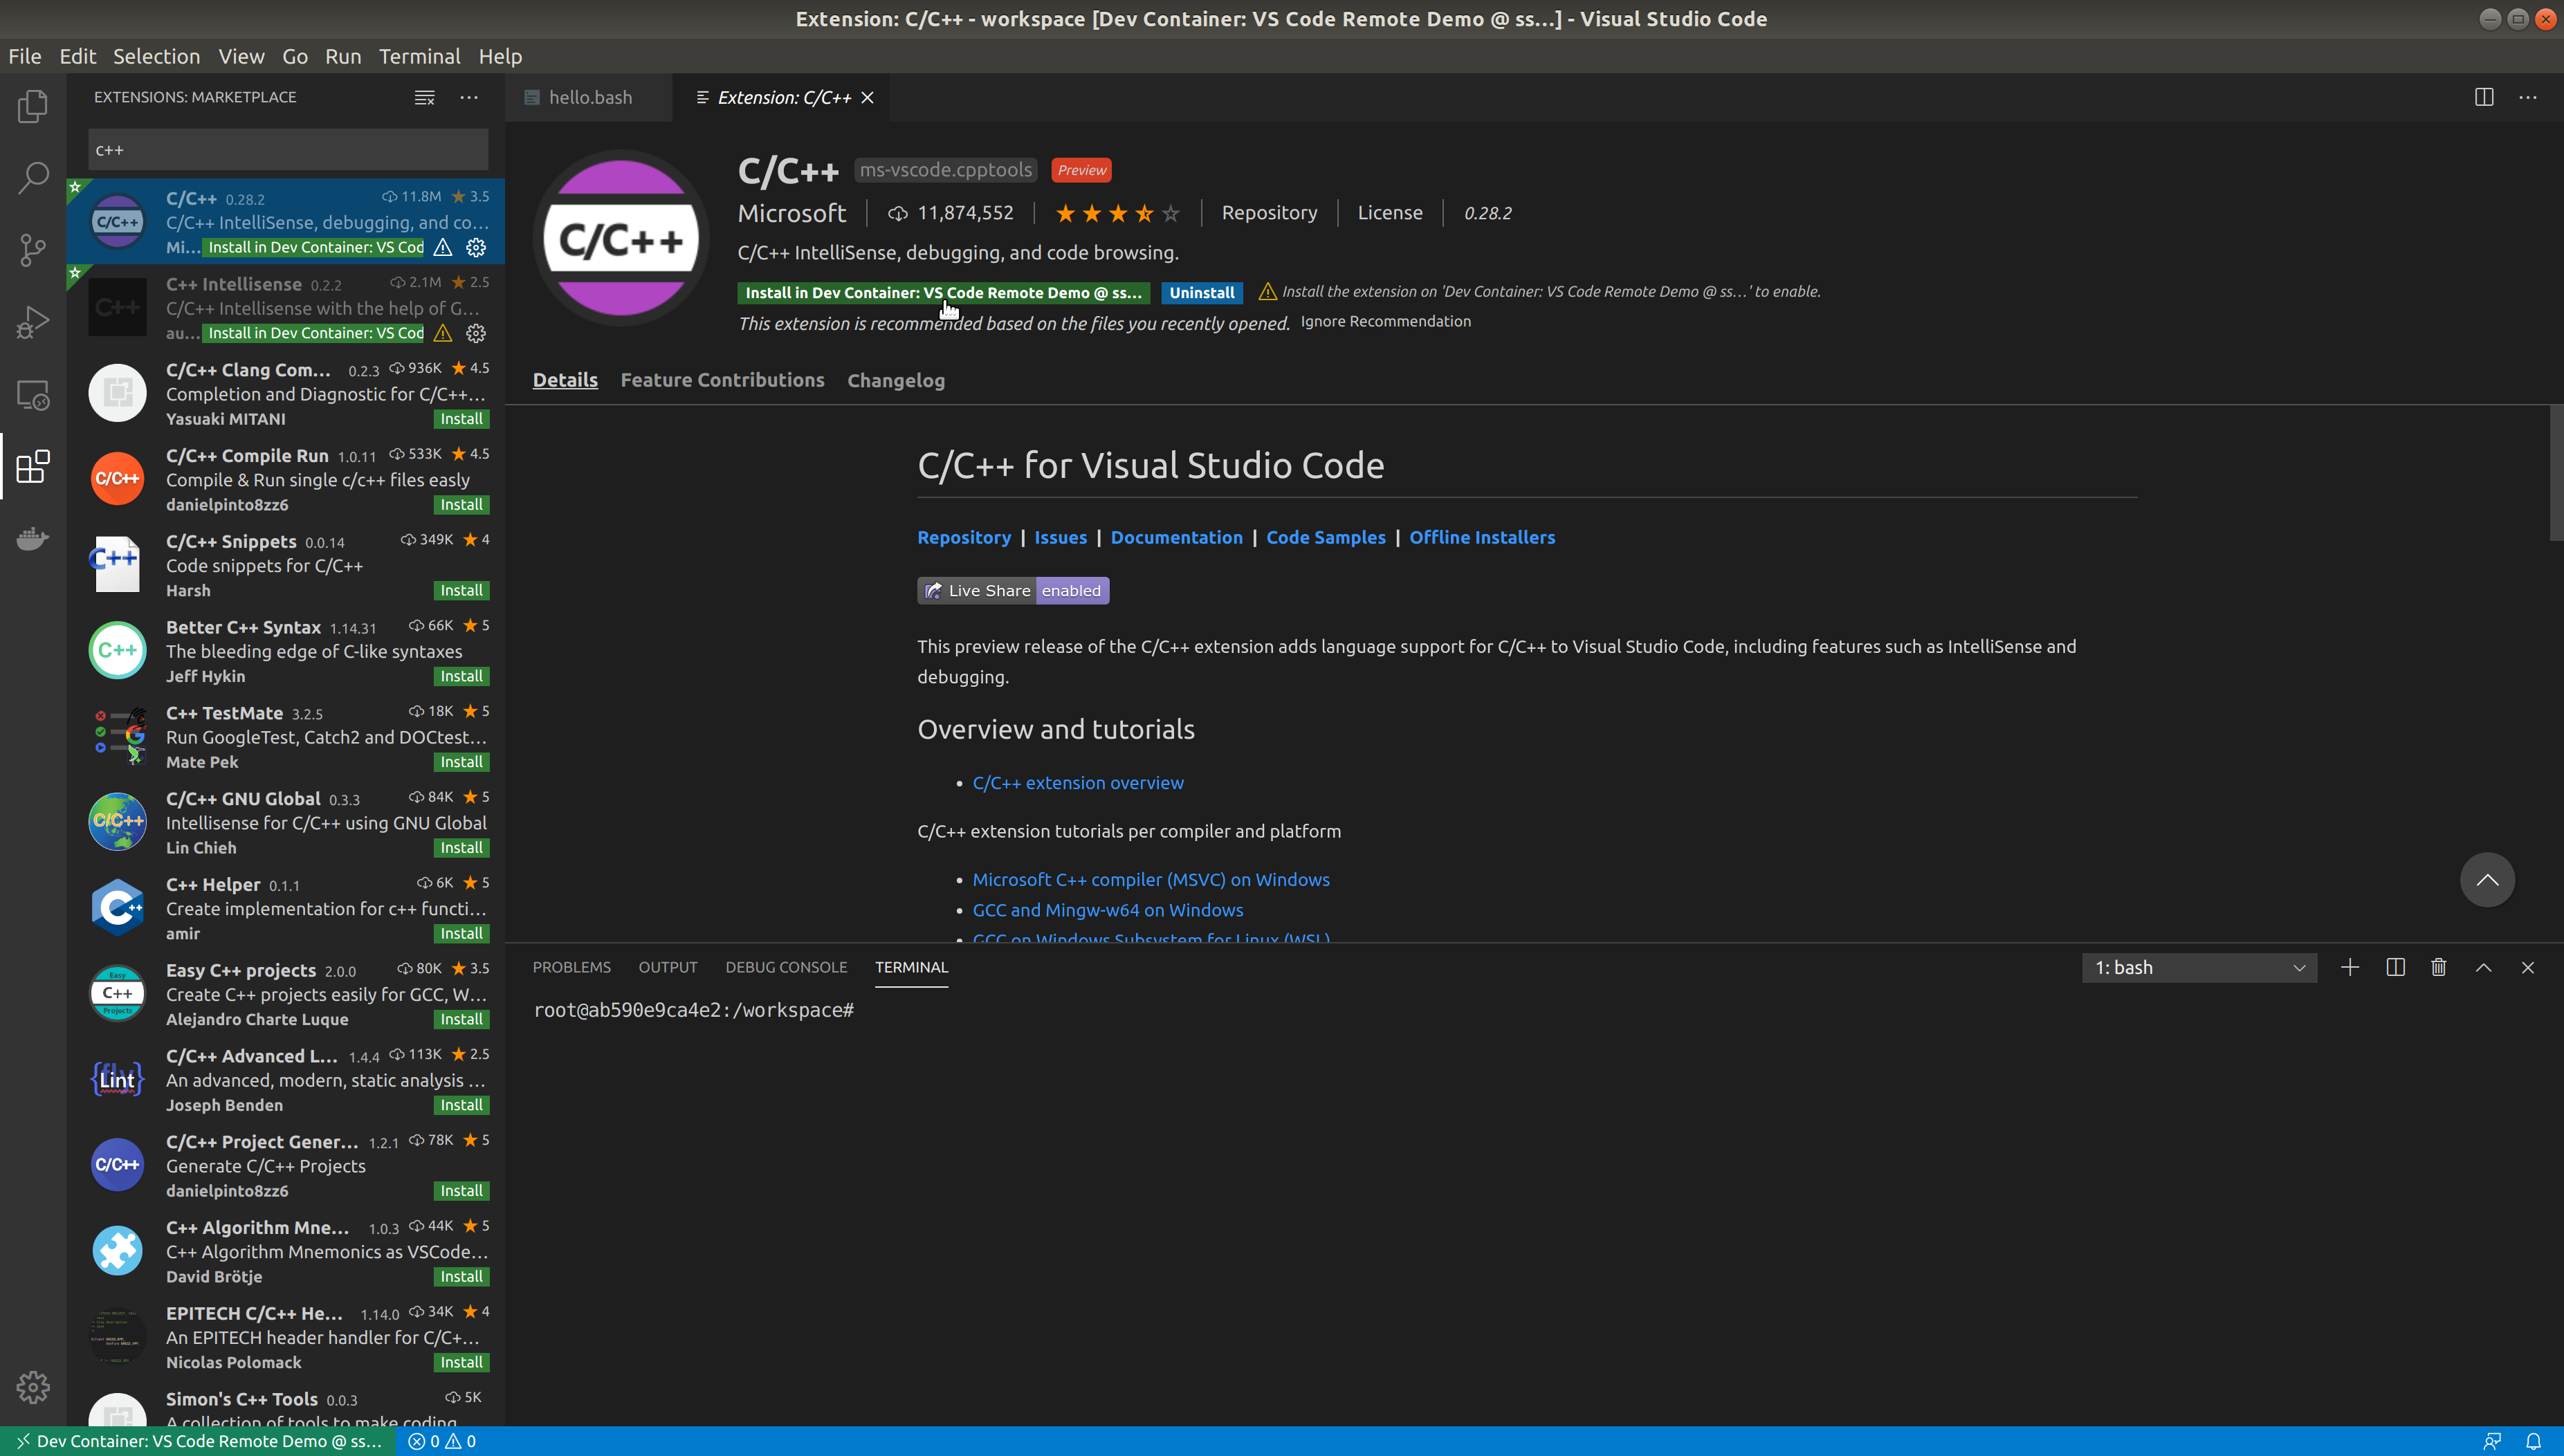This screenshot has height=1456, width=2564.
Task: Click manage gear for C/C++ extension row
Action: [x=477, y=247]
